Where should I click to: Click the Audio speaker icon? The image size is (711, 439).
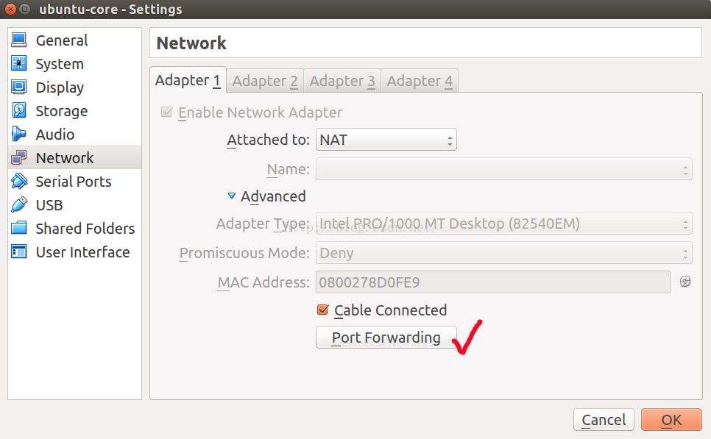click(19, 135)
